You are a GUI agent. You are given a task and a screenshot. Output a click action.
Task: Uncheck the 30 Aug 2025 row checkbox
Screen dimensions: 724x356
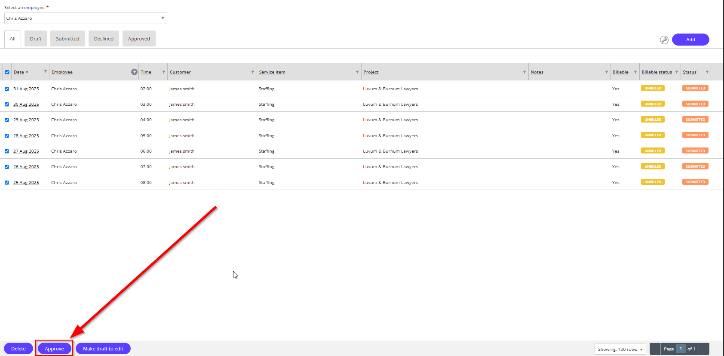(7, 104)
